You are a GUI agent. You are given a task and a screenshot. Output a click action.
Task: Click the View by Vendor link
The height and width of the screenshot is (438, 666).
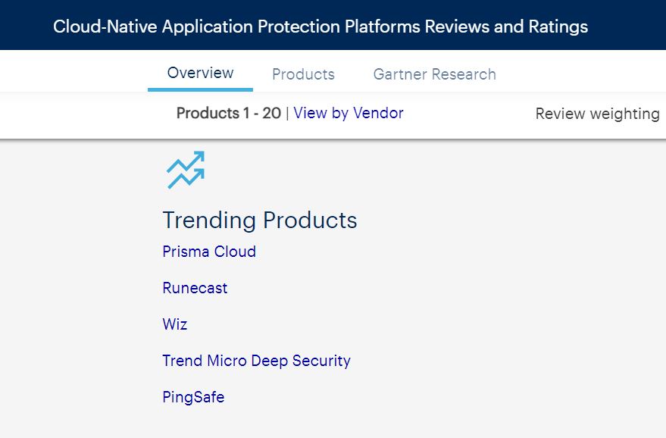point(349,113)
